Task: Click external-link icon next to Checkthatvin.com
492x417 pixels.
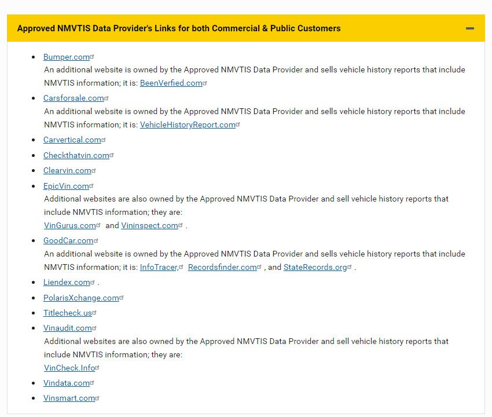Action: click(112, 155)
